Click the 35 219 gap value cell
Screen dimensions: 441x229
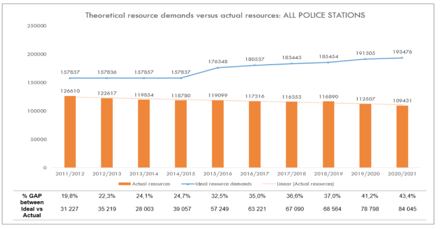[107, 209]
